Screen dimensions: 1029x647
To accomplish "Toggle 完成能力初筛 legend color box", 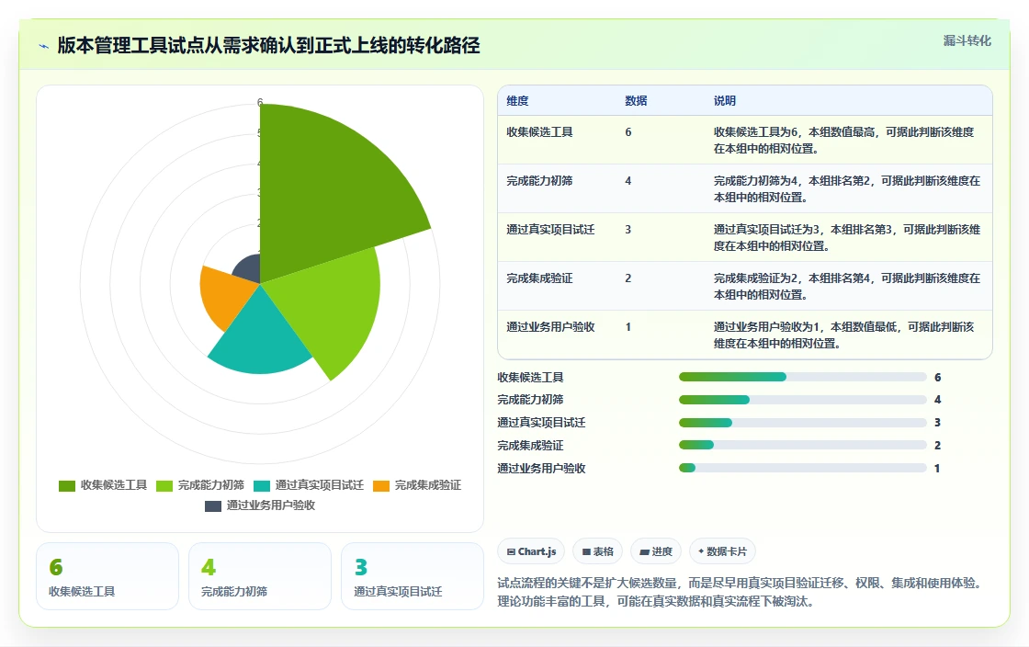I will click(x=164, y=485).
